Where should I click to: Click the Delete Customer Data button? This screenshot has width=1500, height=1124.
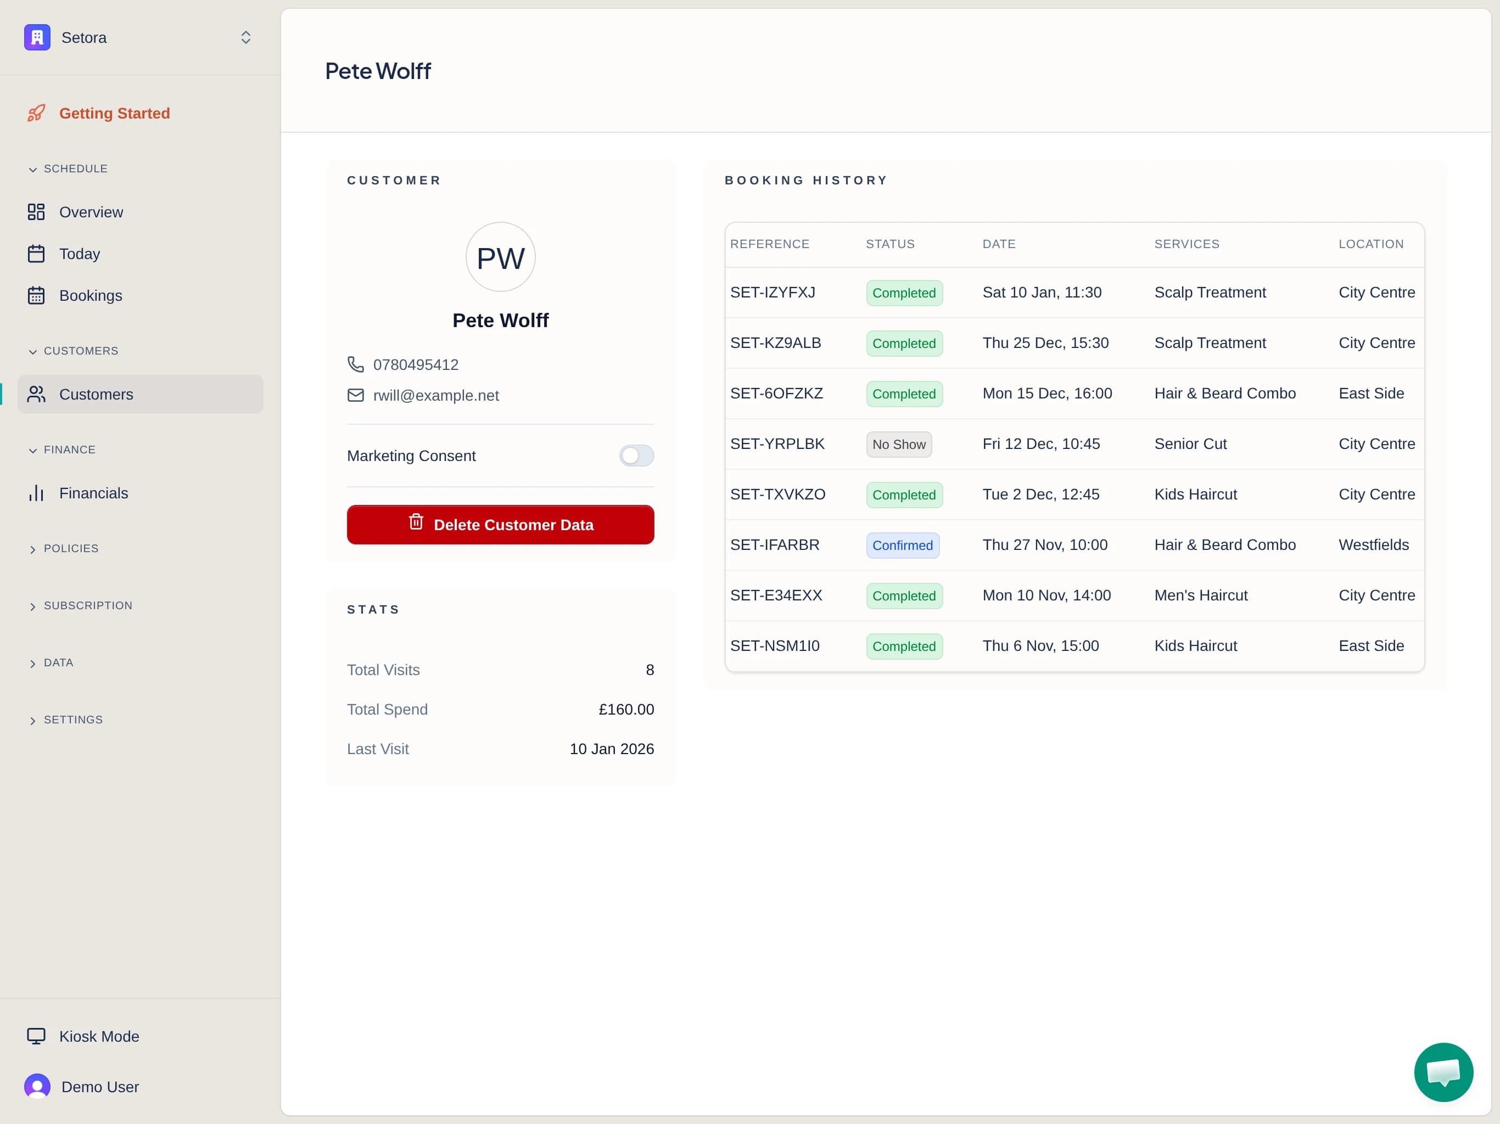(500, 524)
